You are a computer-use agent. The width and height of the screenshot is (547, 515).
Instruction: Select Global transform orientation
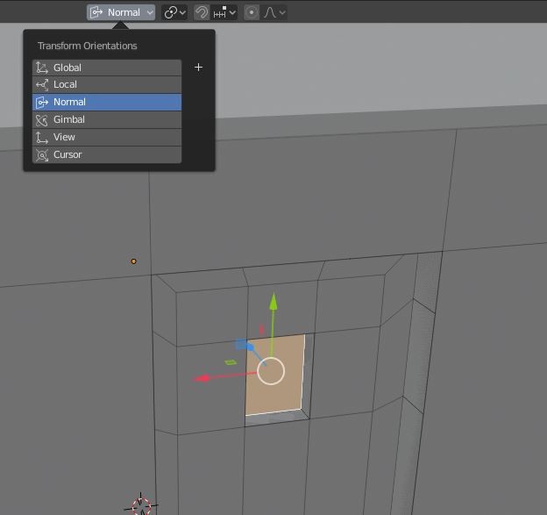[107, 68]
